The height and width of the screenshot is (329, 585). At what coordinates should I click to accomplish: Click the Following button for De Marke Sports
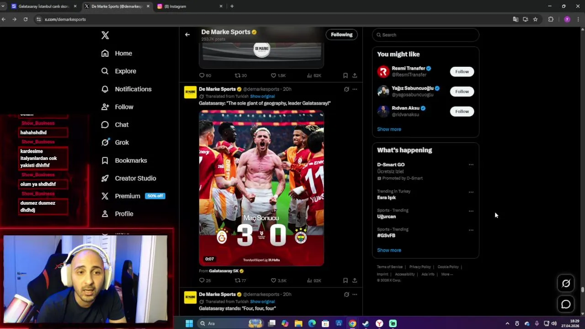[x=342, y=35]
